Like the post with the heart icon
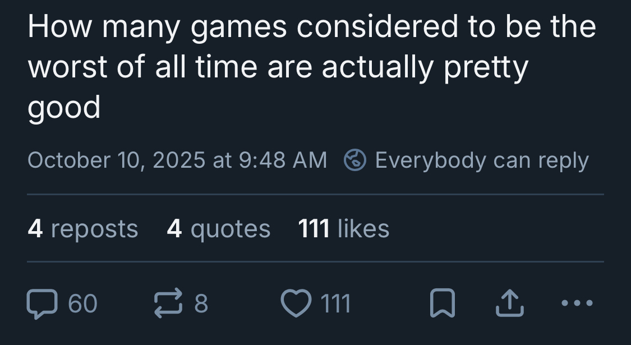Image resolution: width=631 pixels, height=345 pixels. (x=295, y=303)
